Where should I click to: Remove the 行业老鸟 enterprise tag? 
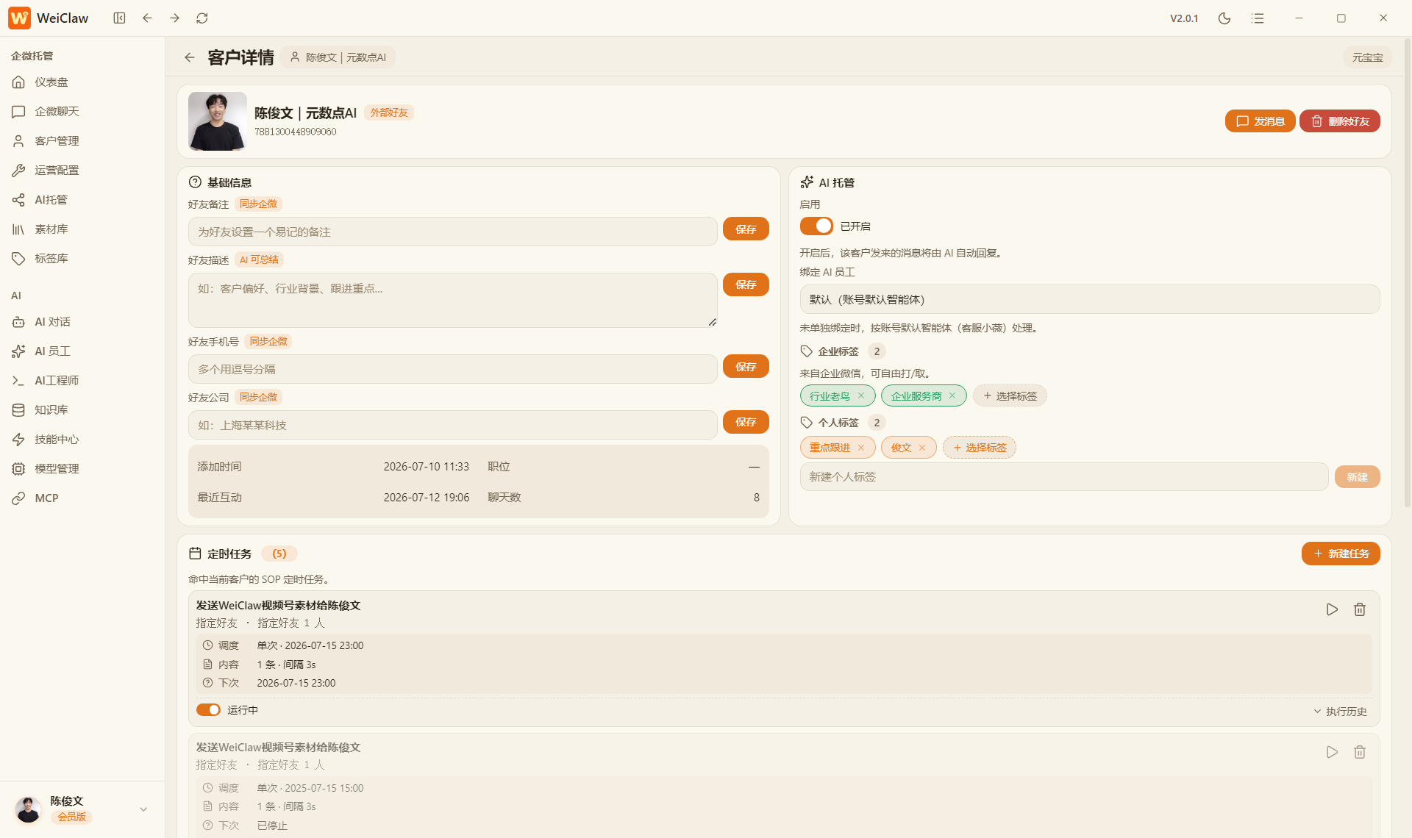point(861,395)
